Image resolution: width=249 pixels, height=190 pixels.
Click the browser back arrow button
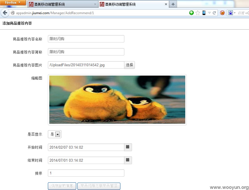[x=5, y=13]
